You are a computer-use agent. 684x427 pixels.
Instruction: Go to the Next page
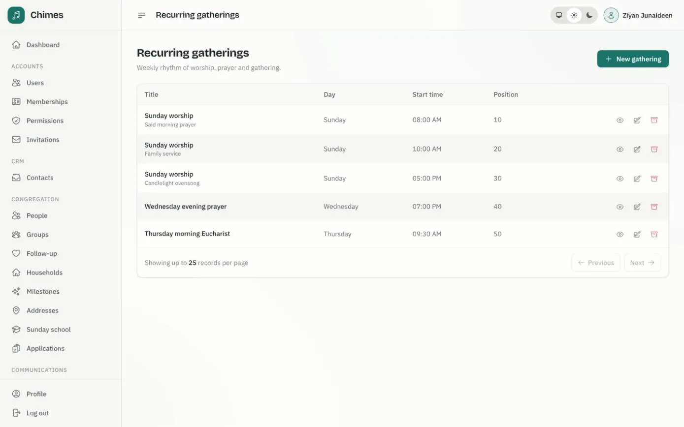coord(643,263)
